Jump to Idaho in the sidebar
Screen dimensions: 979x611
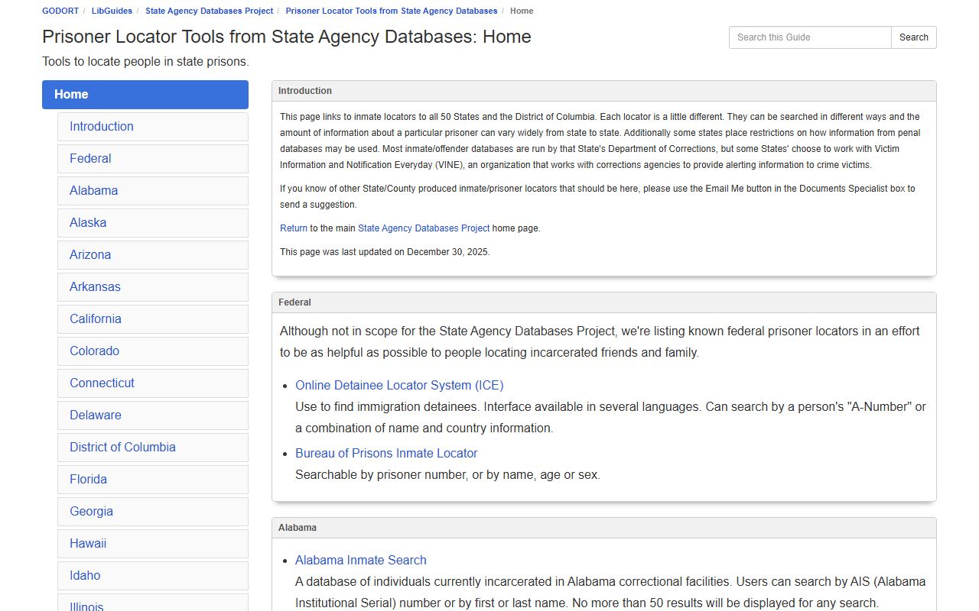pyautogui.click(x=153, y=576)
